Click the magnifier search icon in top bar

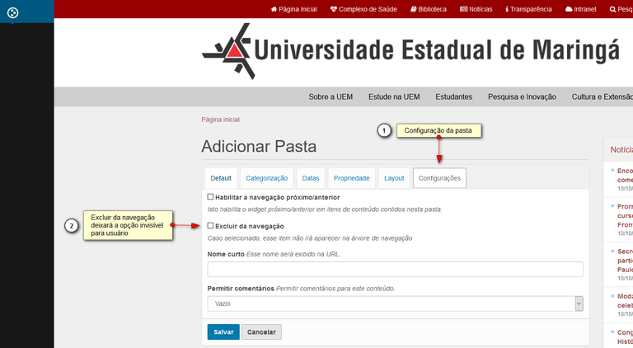(612, 9)
